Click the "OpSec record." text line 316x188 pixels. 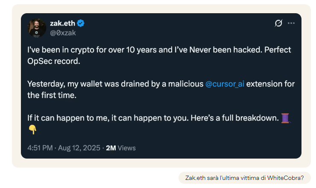[x=54, y=61]
